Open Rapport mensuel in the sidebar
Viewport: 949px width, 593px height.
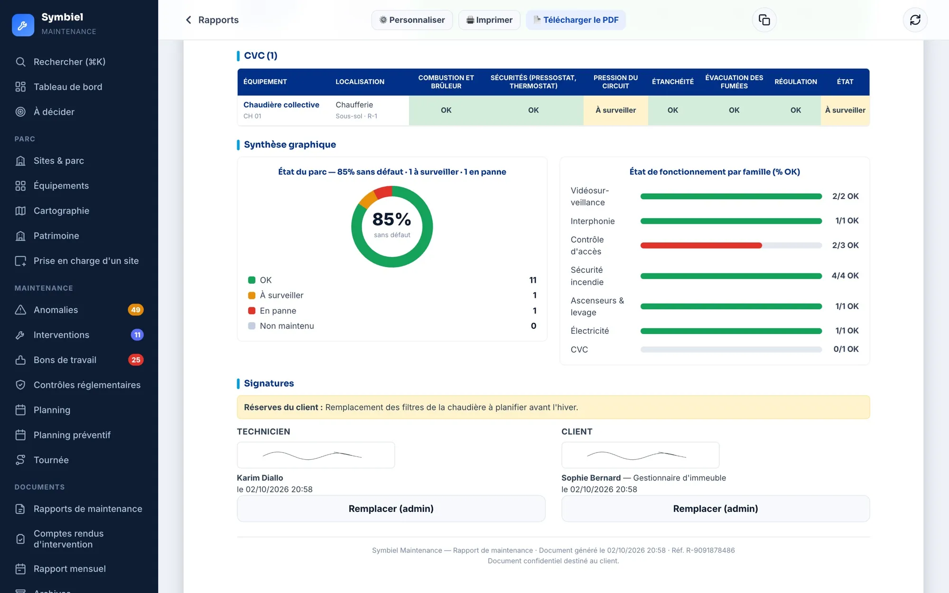[79, 569]
